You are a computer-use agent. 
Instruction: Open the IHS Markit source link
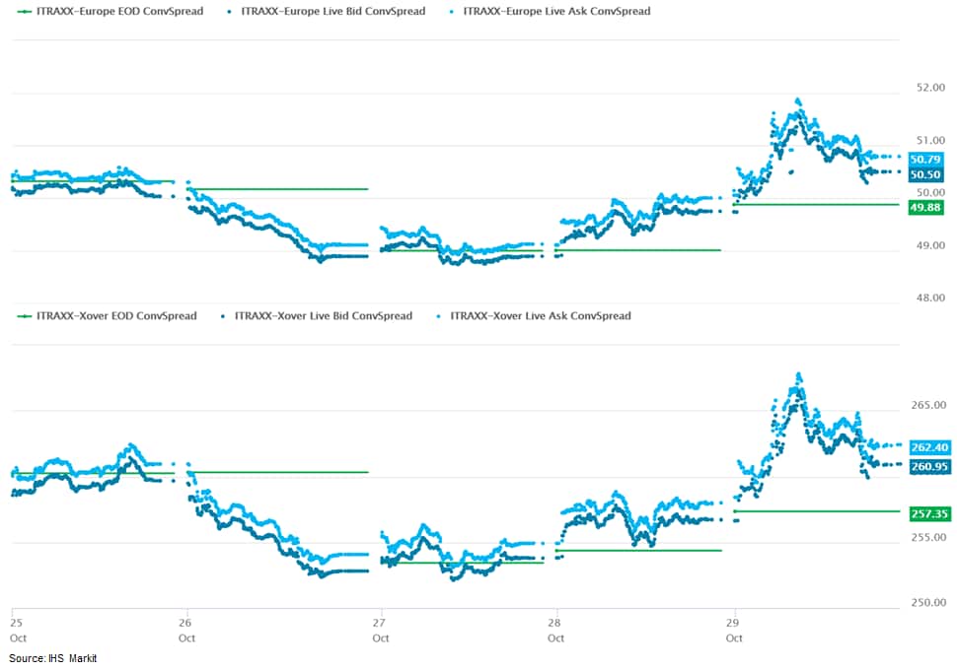pyautogui.click(x=53, y=658)
